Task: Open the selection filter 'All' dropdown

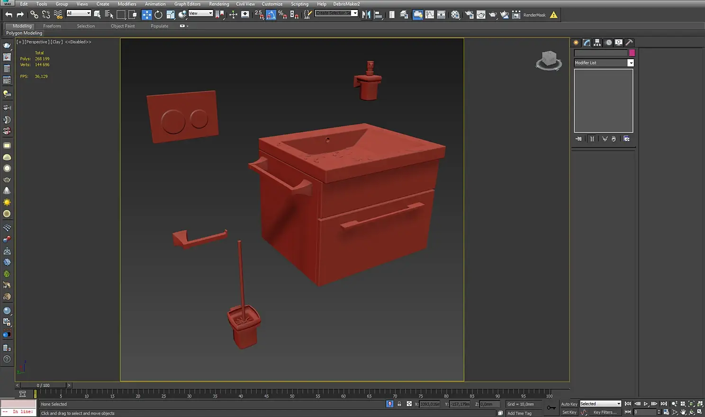Action: pos(79,13)
